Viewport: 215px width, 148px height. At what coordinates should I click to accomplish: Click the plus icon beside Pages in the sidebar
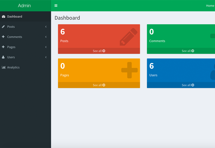pos(3,47)
